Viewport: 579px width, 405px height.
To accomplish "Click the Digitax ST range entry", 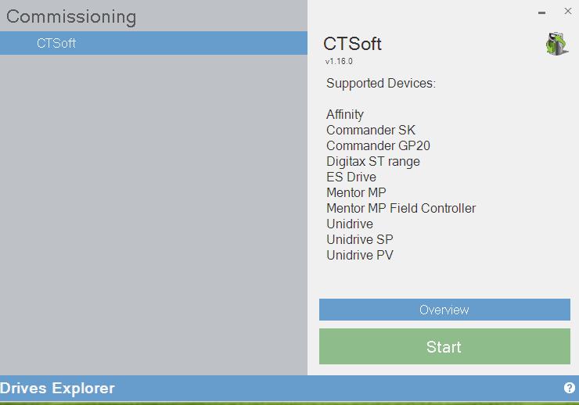I will [373, 161].
